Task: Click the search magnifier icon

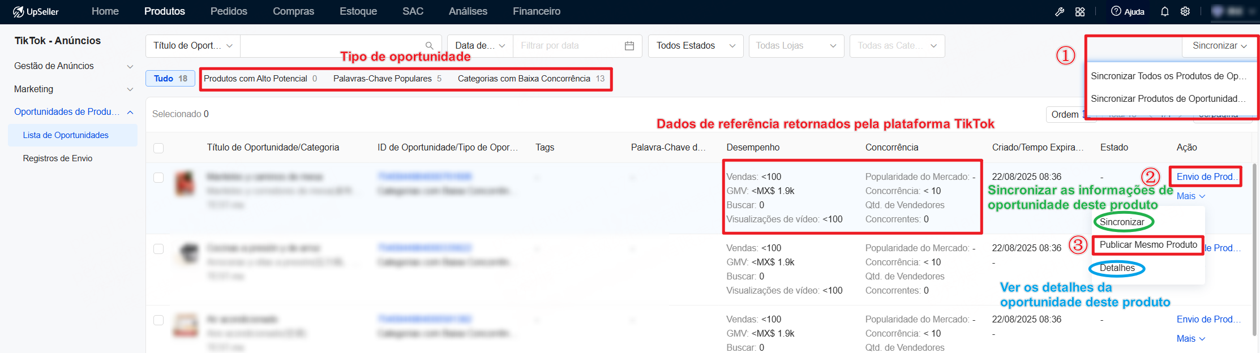Action: (429, 46)
